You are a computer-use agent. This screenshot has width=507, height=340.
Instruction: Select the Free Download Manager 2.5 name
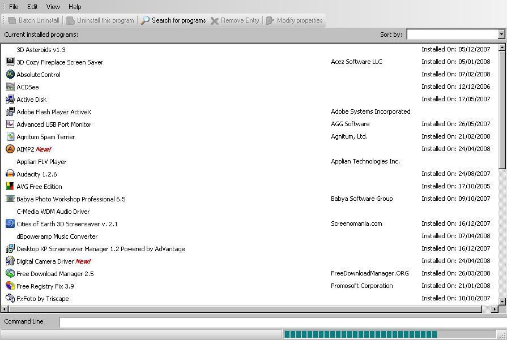click(55, 274)
